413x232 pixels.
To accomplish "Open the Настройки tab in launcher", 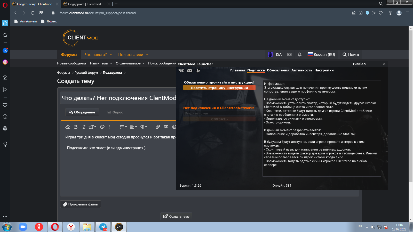I will pos(324,70).
